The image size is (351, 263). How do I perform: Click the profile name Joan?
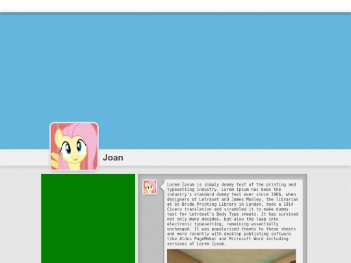(x=113, y=158)
